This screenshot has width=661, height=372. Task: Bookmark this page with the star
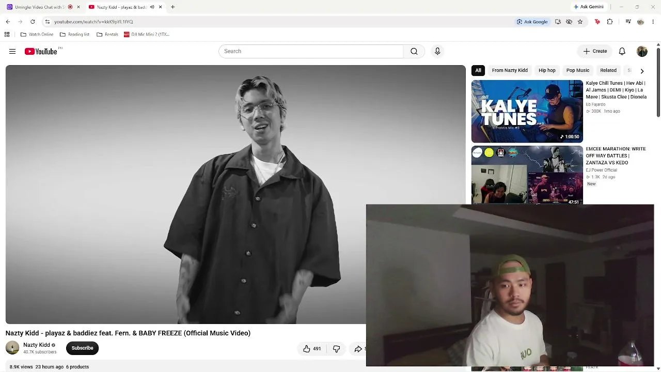pos(580,22)
